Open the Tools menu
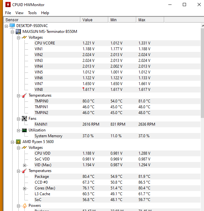This screenshot has height=211, width=204. tap(32, 13)
